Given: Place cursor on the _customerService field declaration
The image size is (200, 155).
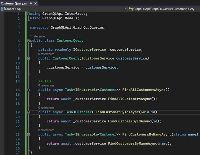Looking at the screenshot, I should pyautogui.click(x=125, y=50).
